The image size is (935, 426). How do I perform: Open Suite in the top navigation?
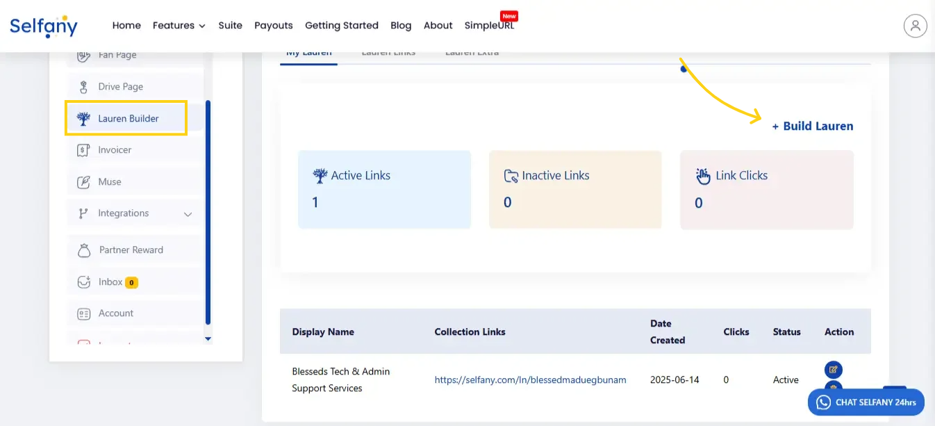(x=231, y=26)
